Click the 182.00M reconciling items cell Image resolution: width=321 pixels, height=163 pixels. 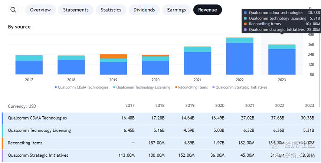tap(246, 143)
